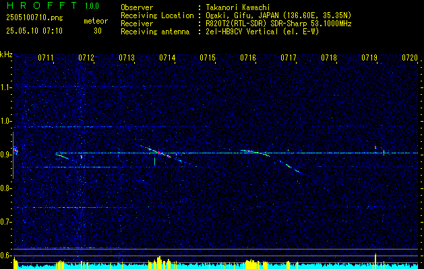Click the 0.7 frequency axis label
Image resolution: width=424 pixels, height=269 pixels.
(x=6, y=222)
